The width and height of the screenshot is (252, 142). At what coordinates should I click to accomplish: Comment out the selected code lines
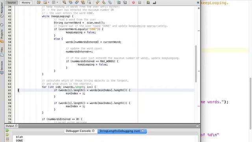pyautogui.click(x=148, y=2)
